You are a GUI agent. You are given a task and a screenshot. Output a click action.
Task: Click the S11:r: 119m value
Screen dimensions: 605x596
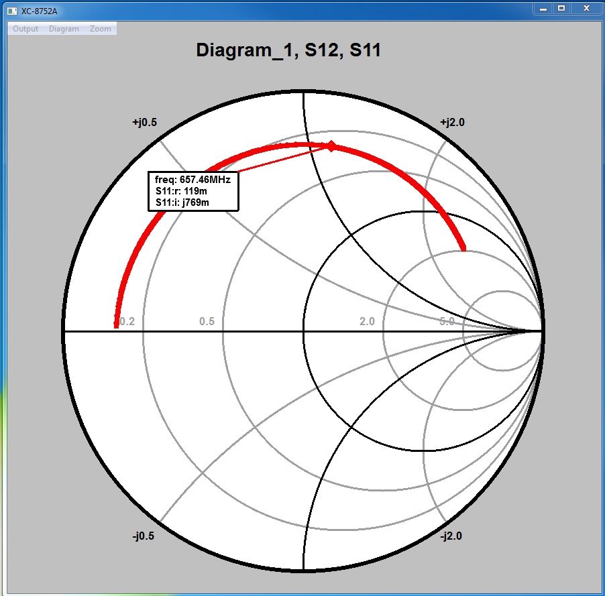pos(181,191)
